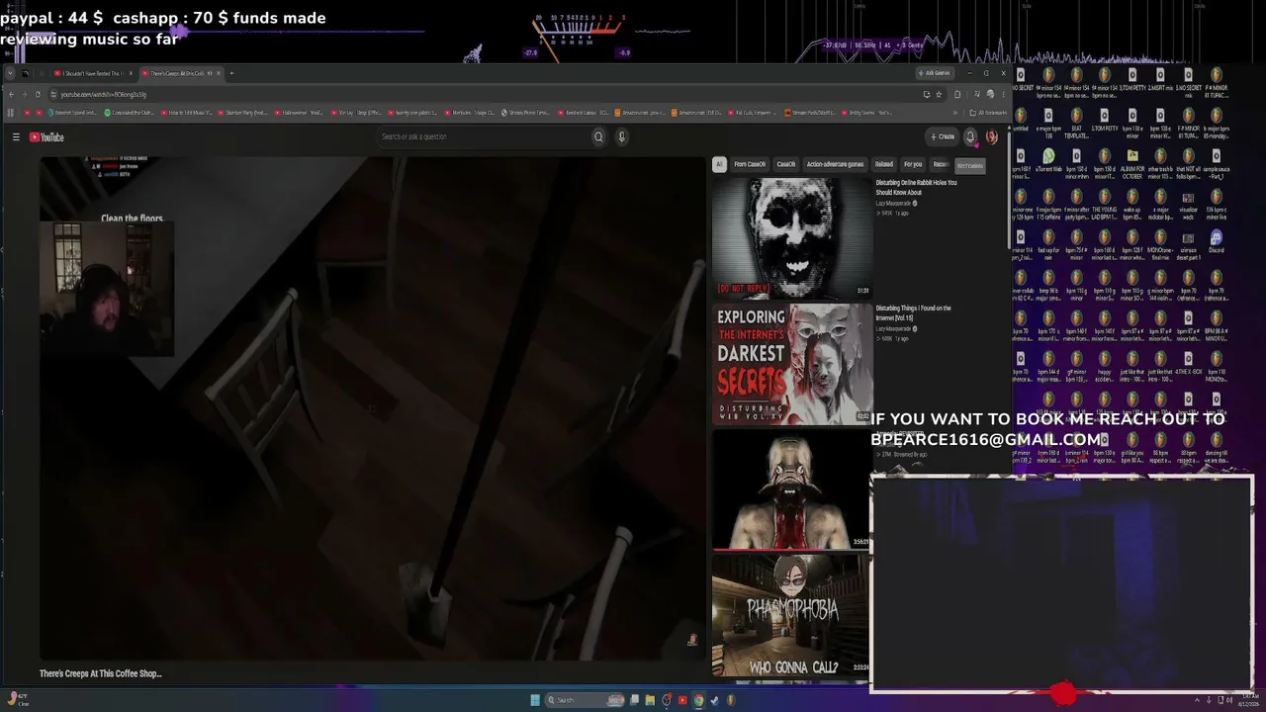Open the All Bookmarks folder
The height and width of the screenshot is (712, 1266).
(x=987, y=113)
